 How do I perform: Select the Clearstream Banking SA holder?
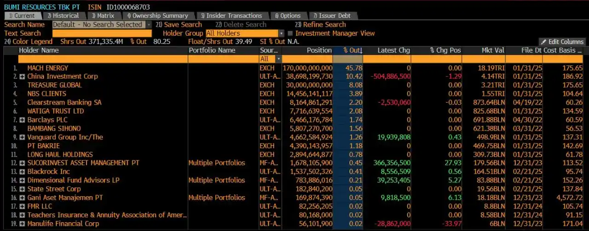64,103
